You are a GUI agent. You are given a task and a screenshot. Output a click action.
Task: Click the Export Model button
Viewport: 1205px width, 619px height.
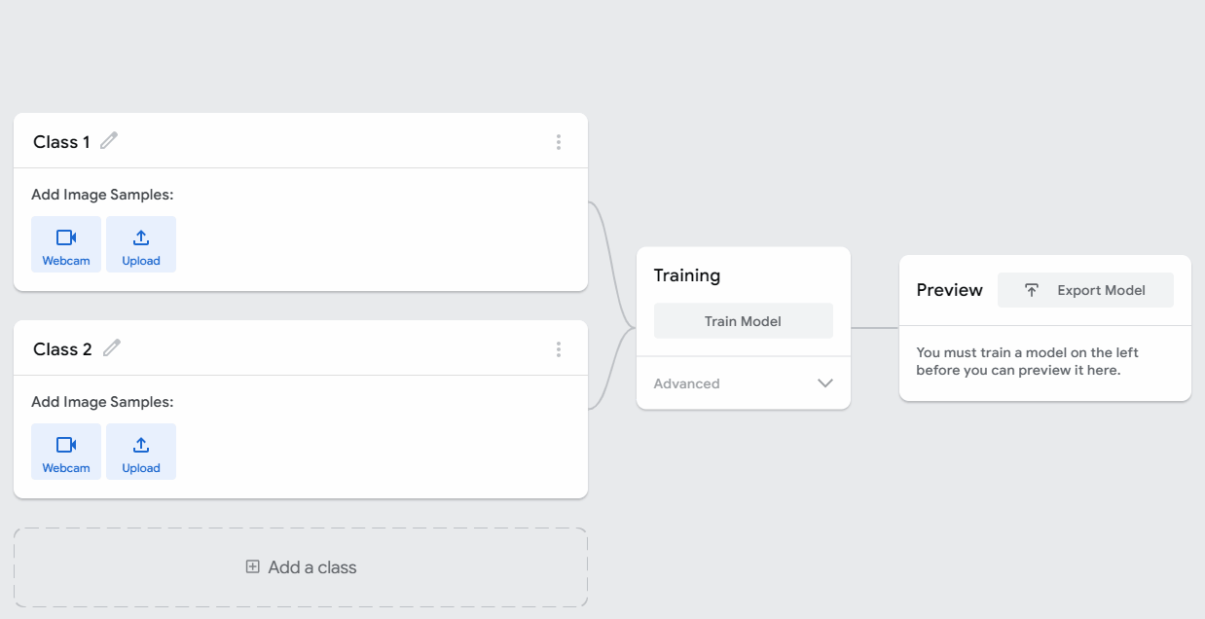point(1085,290)
